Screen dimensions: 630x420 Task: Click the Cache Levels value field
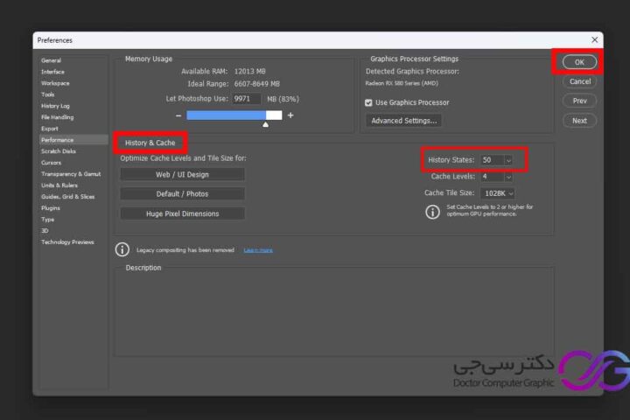pos(492,177)
